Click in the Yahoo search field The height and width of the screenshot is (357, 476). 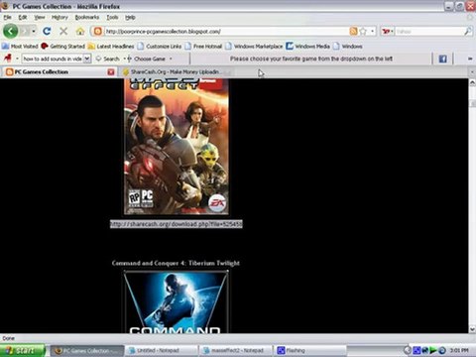tap(429, 32)
